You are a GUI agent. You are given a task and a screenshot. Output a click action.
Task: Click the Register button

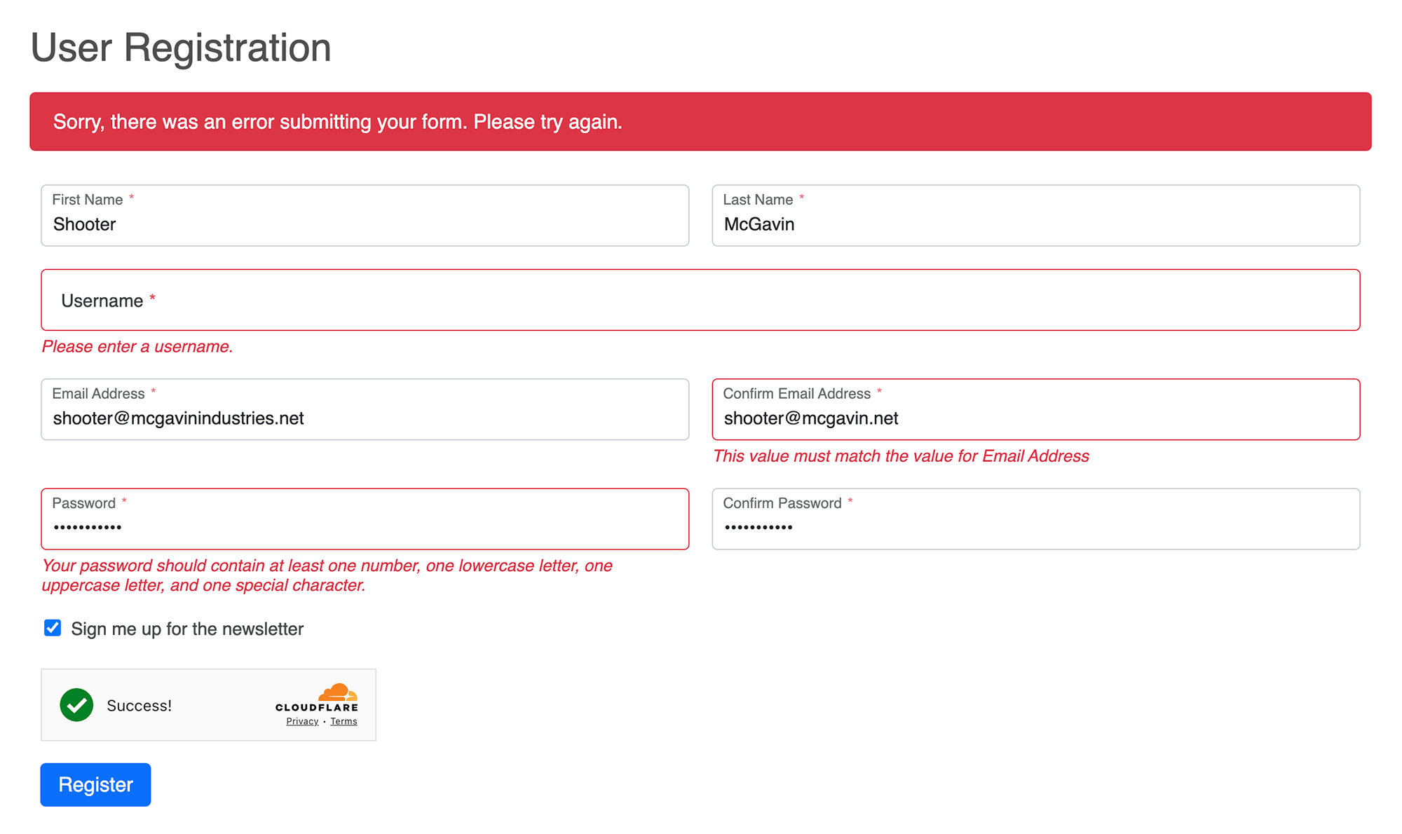(x=95, y=784)
